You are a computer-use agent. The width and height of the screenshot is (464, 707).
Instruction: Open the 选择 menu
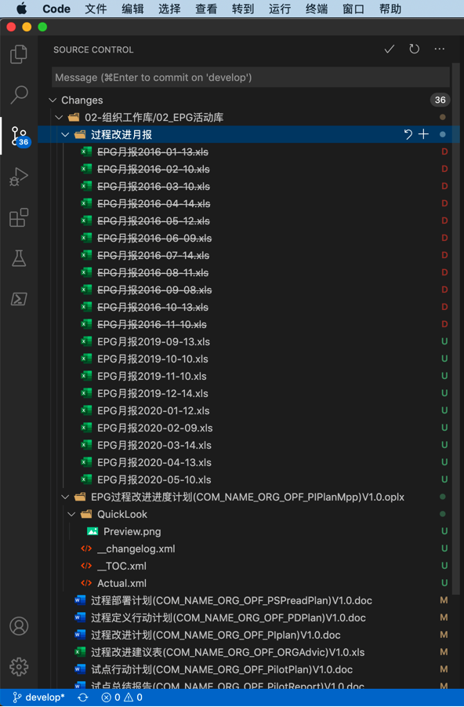(169, 9)
